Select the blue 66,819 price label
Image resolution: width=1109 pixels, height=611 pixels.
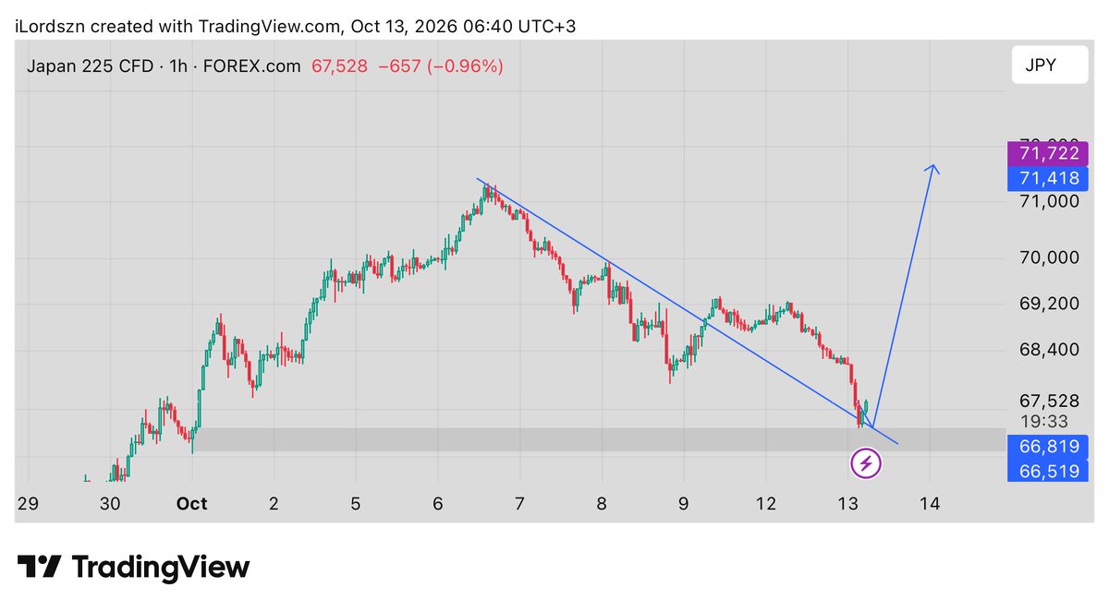click(1048, 447)
